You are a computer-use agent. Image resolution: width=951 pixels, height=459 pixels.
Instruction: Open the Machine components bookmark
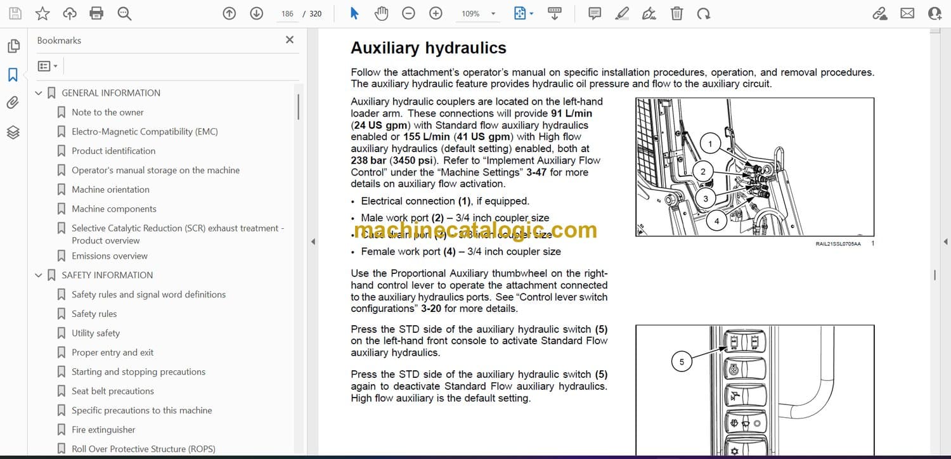pyautogui.click(x=114, y=209)
